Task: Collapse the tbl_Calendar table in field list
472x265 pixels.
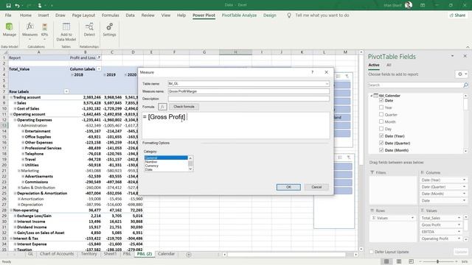Action: (371, 96)
